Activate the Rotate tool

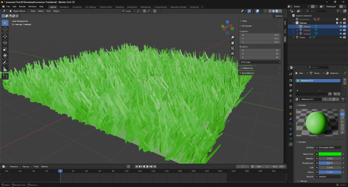[x=5, y=42]
